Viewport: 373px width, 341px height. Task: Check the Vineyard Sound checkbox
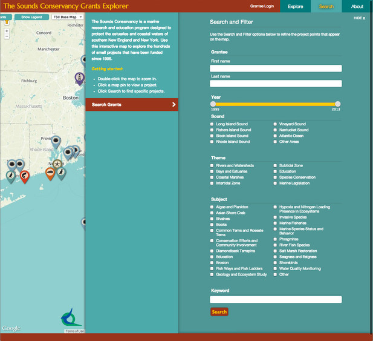point(275,124)
